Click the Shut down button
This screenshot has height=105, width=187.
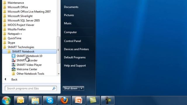[71, 88]
